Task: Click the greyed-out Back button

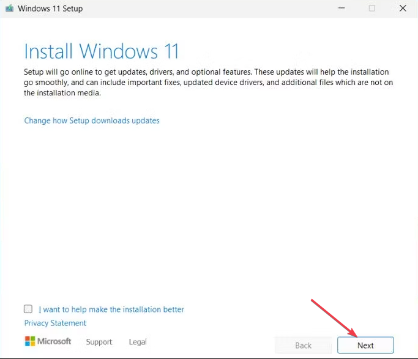Action: [304, 345]
